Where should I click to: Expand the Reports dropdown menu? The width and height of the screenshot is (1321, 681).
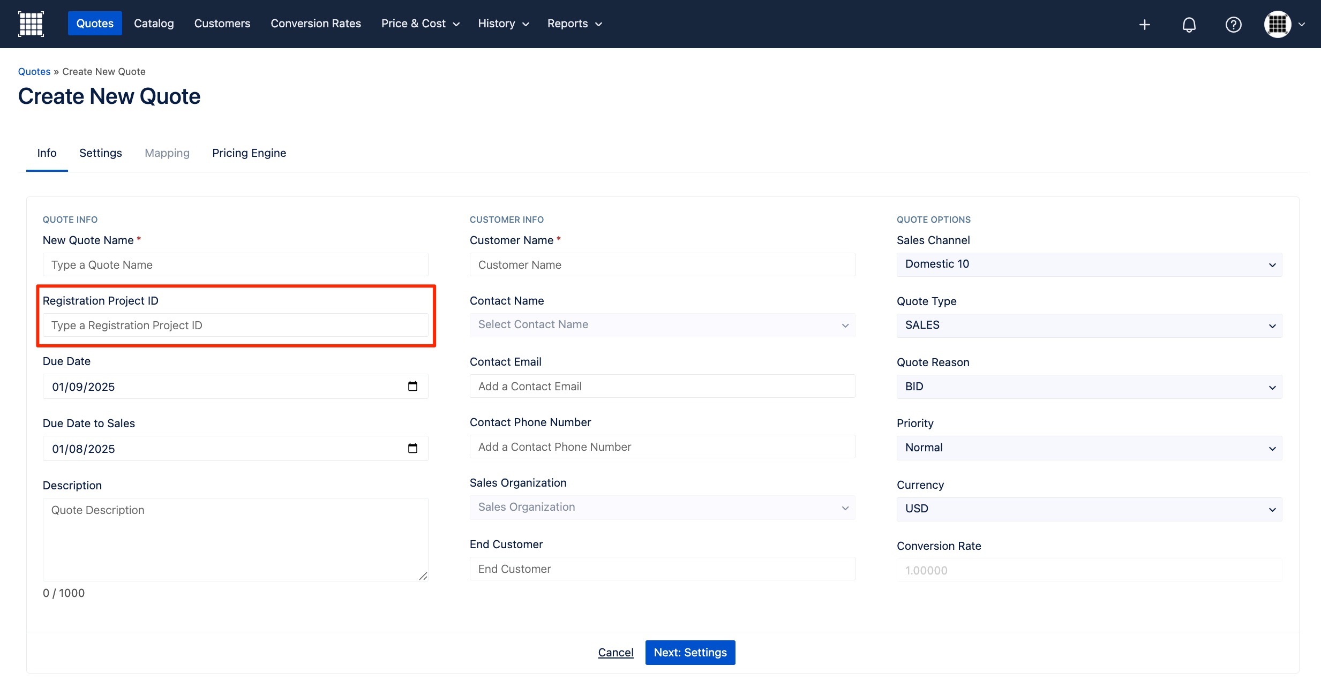coord(575,24)
